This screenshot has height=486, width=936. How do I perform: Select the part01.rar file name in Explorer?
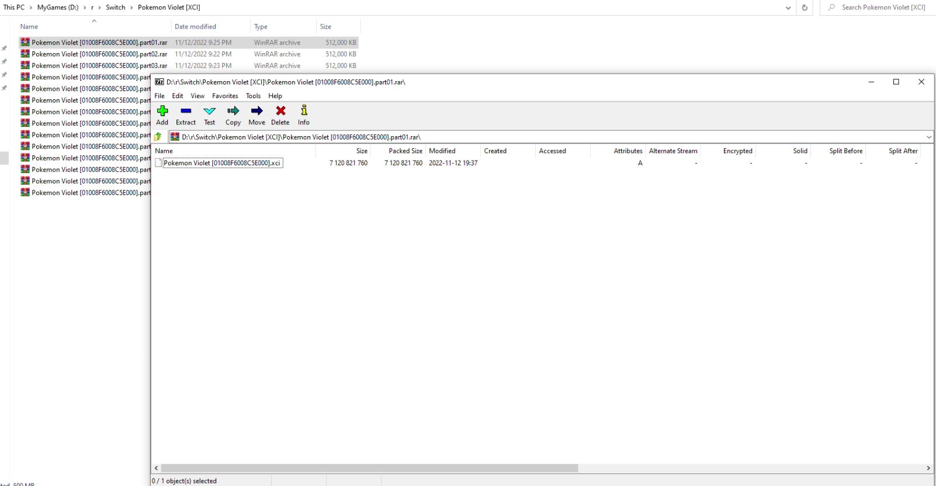(x=99, y=42)
